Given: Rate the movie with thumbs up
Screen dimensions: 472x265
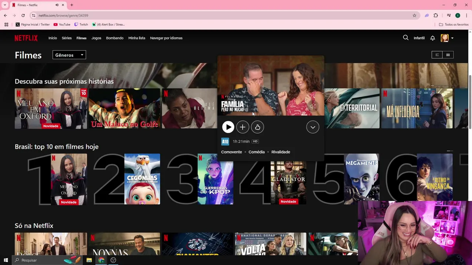Looking at the screenshot, I should (257, 127).
